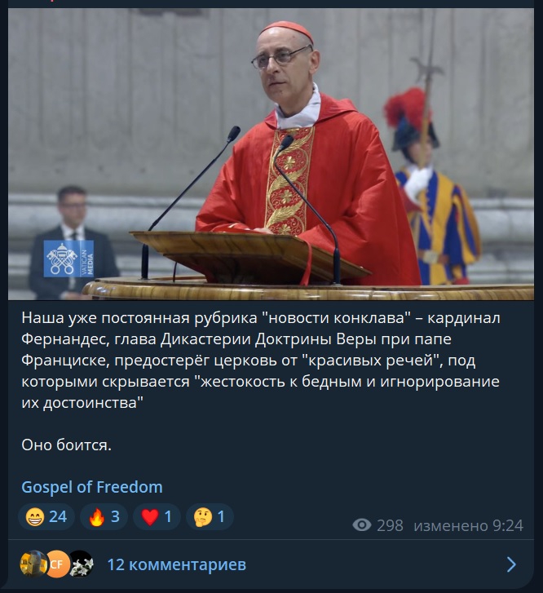Click the Vatican Media logo watermark
The image size is (543, 593).
pyautogui.click(x=68, y=259)
